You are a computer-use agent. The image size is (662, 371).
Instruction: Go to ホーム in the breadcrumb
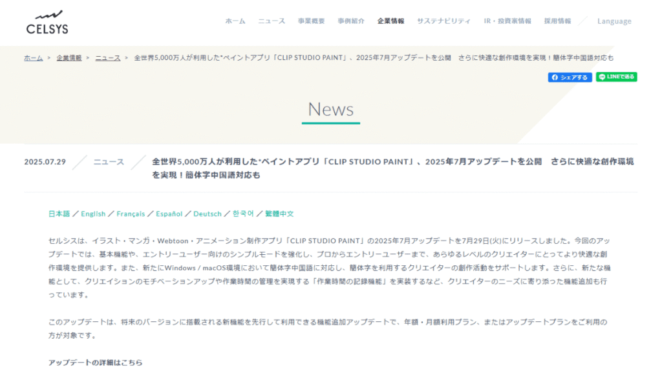34,58
